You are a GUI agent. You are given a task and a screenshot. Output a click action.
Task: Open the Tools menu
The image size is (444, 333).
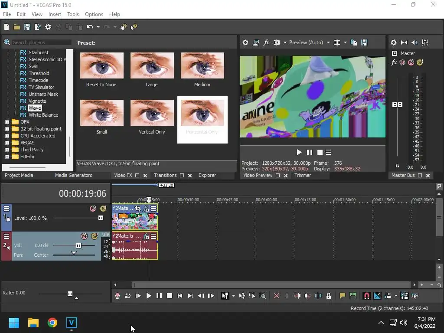[x=73, y=14]
